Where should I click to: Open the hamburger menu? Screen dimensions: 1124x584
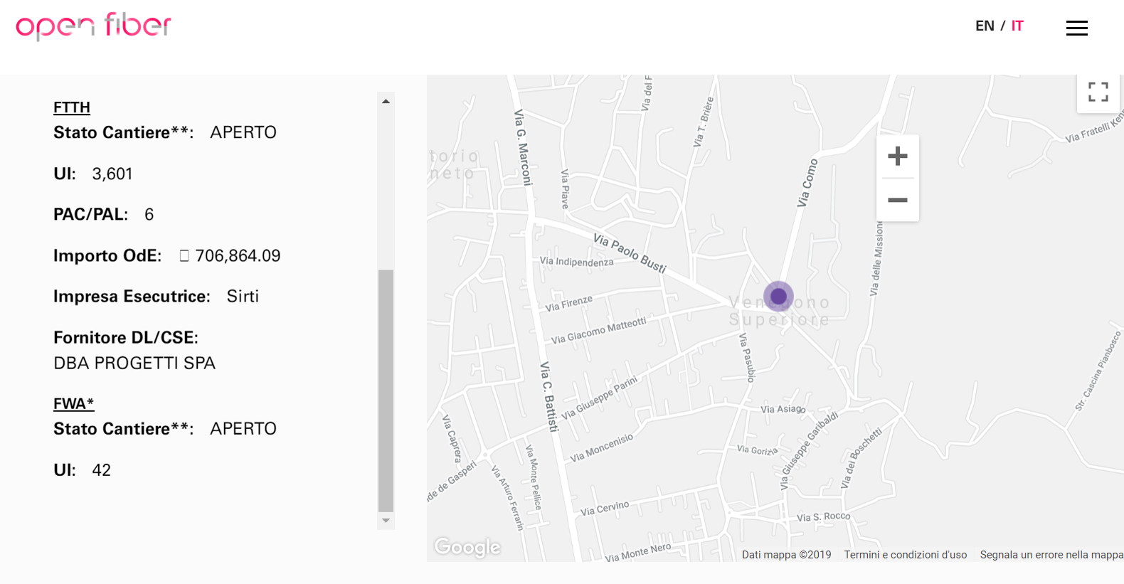[1076, 28]
